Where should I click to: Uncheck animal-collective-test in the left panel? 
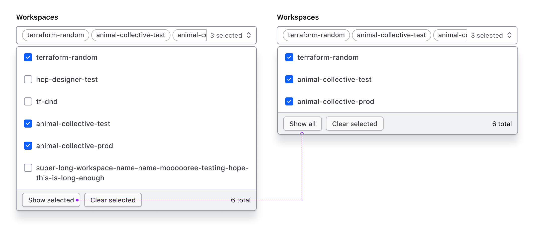pos(28,124)
